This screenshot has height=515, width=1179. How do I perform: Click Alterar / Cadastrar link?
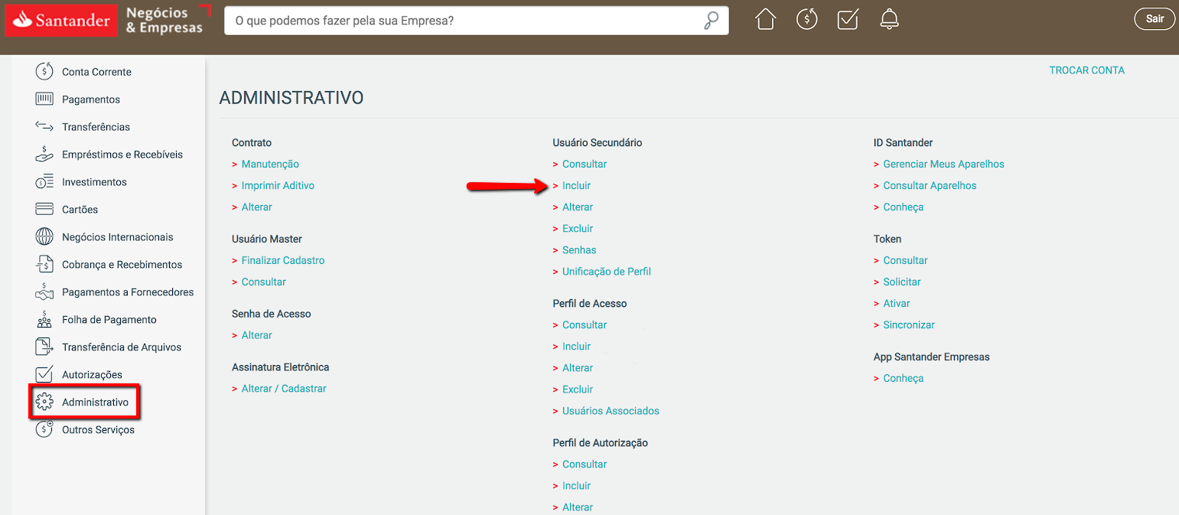pos(284,389)
